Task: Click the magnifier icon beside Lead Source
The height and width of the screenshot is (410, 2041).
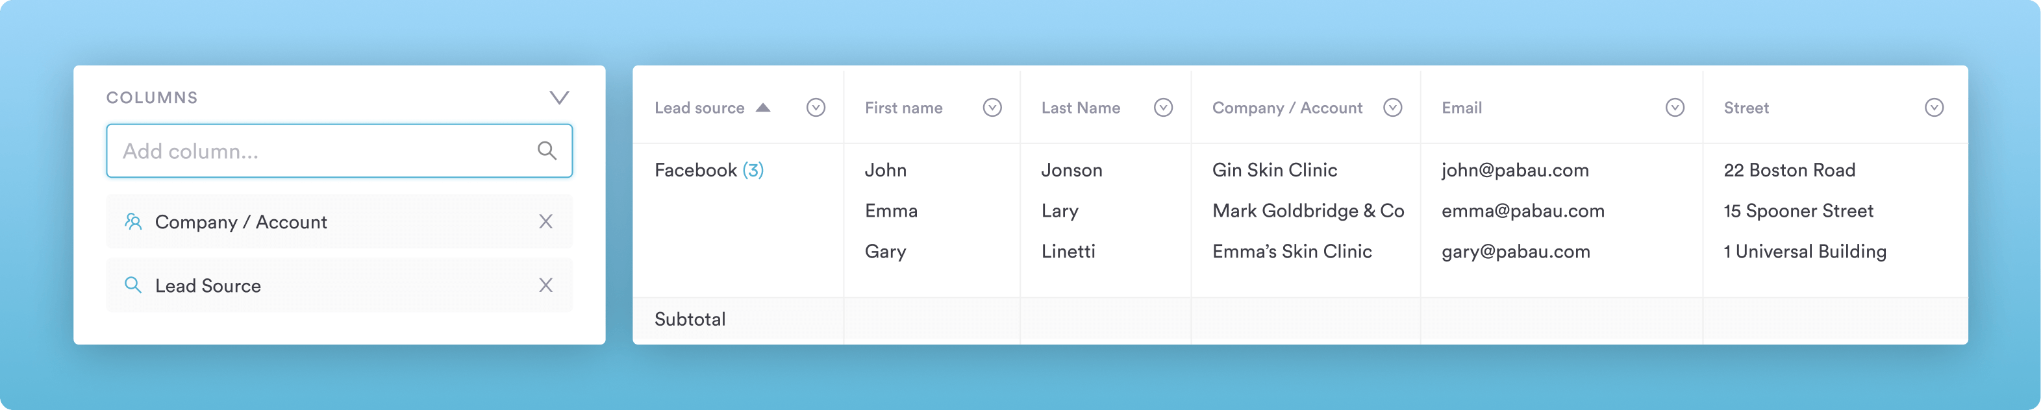Action: coord(133,285)
